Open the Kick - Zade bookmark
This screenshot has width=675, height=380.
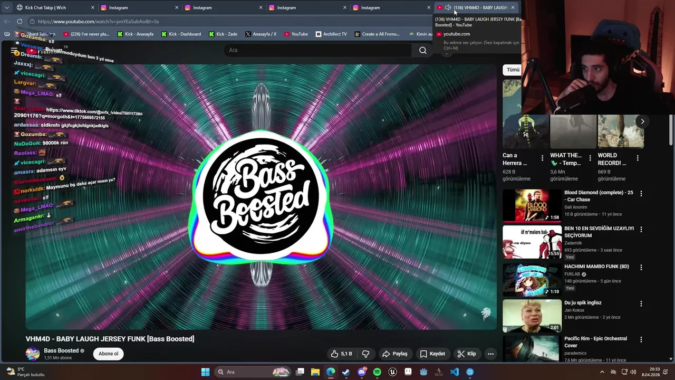coord(223,34)
